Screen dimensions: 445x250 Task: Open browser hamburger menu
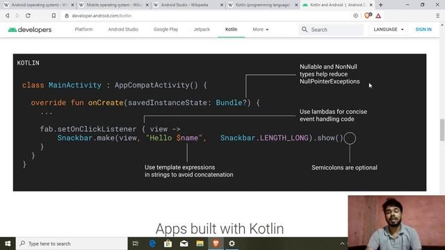coord(437,16)
